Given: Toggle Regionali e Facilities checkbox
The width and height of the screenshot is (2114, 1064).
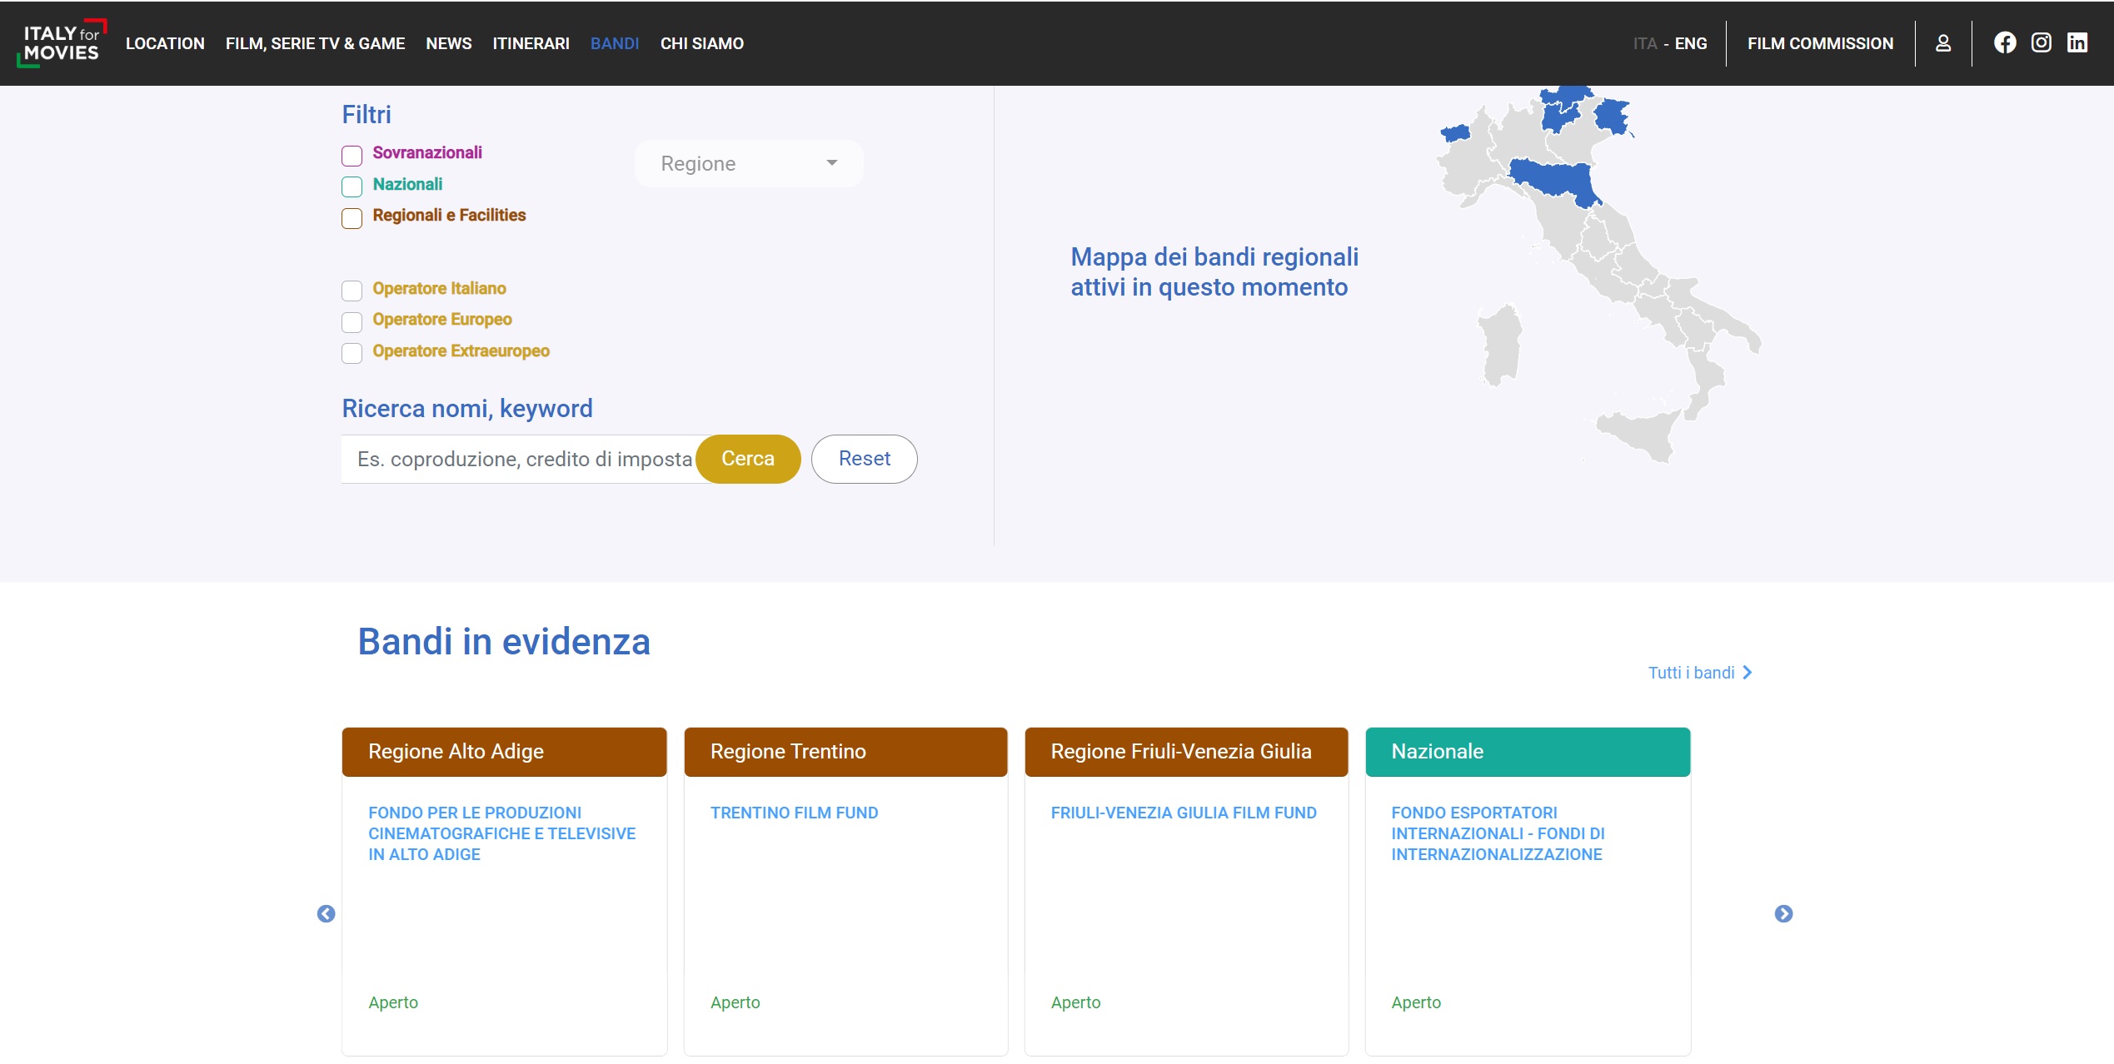Looking at the screenshot, I should (352, 218).
